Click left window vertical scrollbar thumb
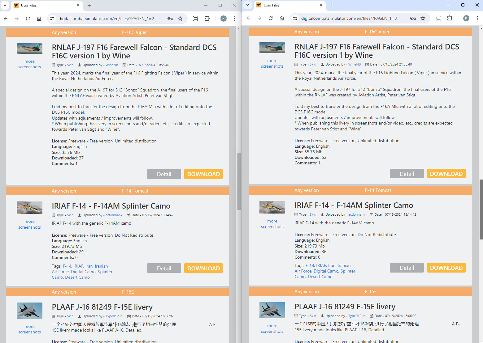483x343 pixels. [x=239, y=181]
